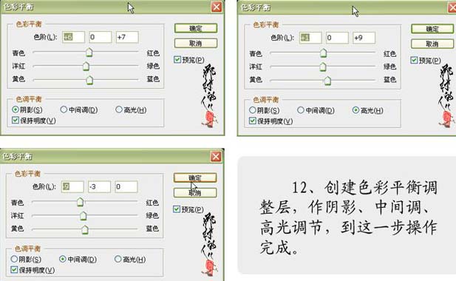Select 高光(H) radio in the dialog showing +7
This screenshot has width=456, height=281.
coord(119,109)
